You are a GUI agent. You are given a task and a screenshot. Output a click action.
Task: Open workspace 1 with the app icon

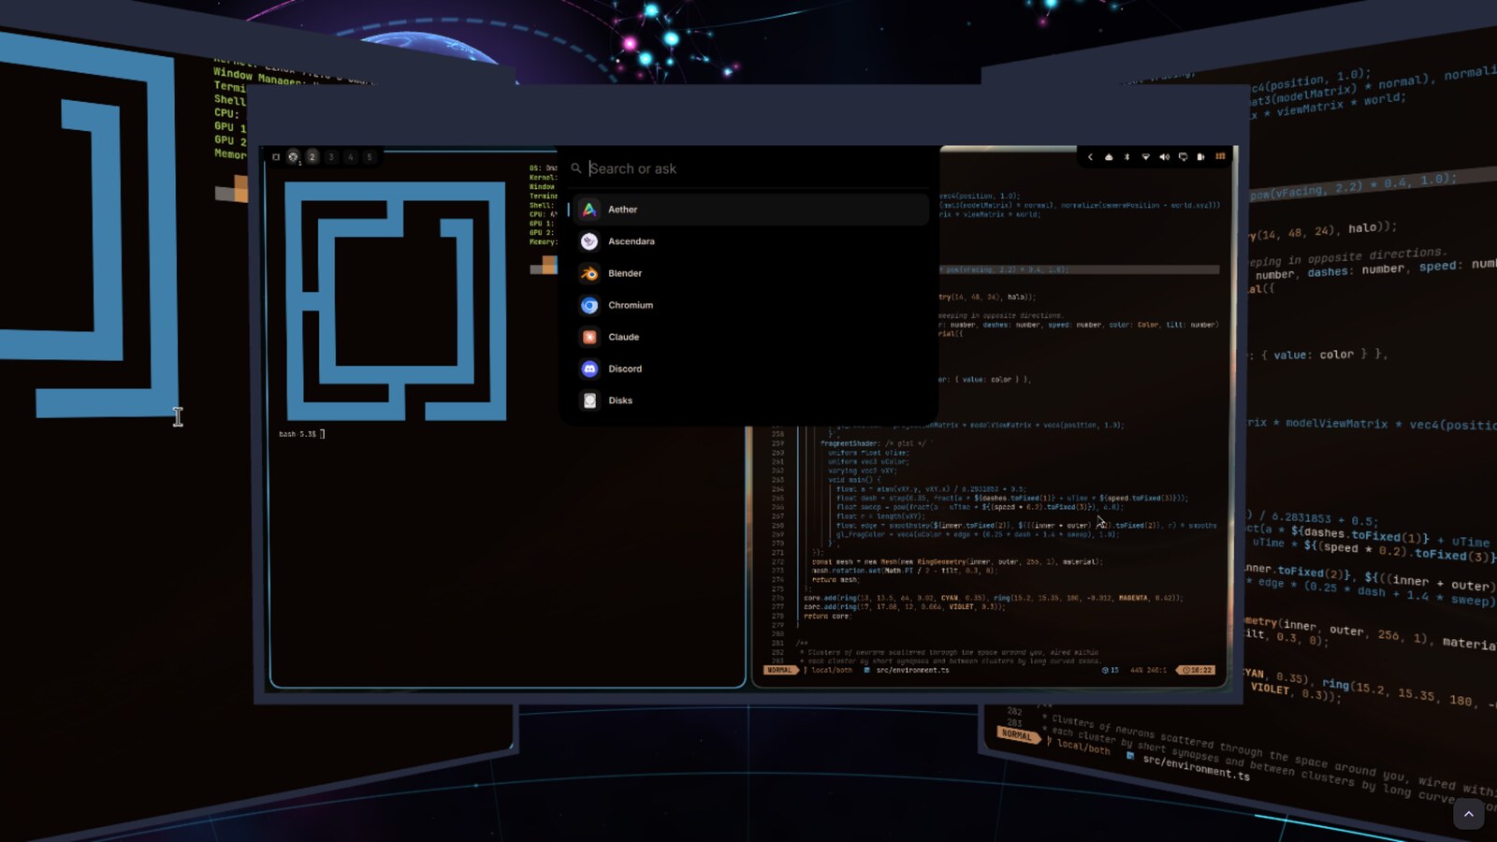(x=293, y=157)
